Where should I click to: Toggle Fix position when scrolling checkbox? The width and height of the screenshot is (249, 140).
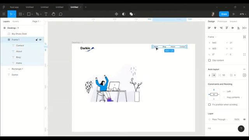pos(209,105)
